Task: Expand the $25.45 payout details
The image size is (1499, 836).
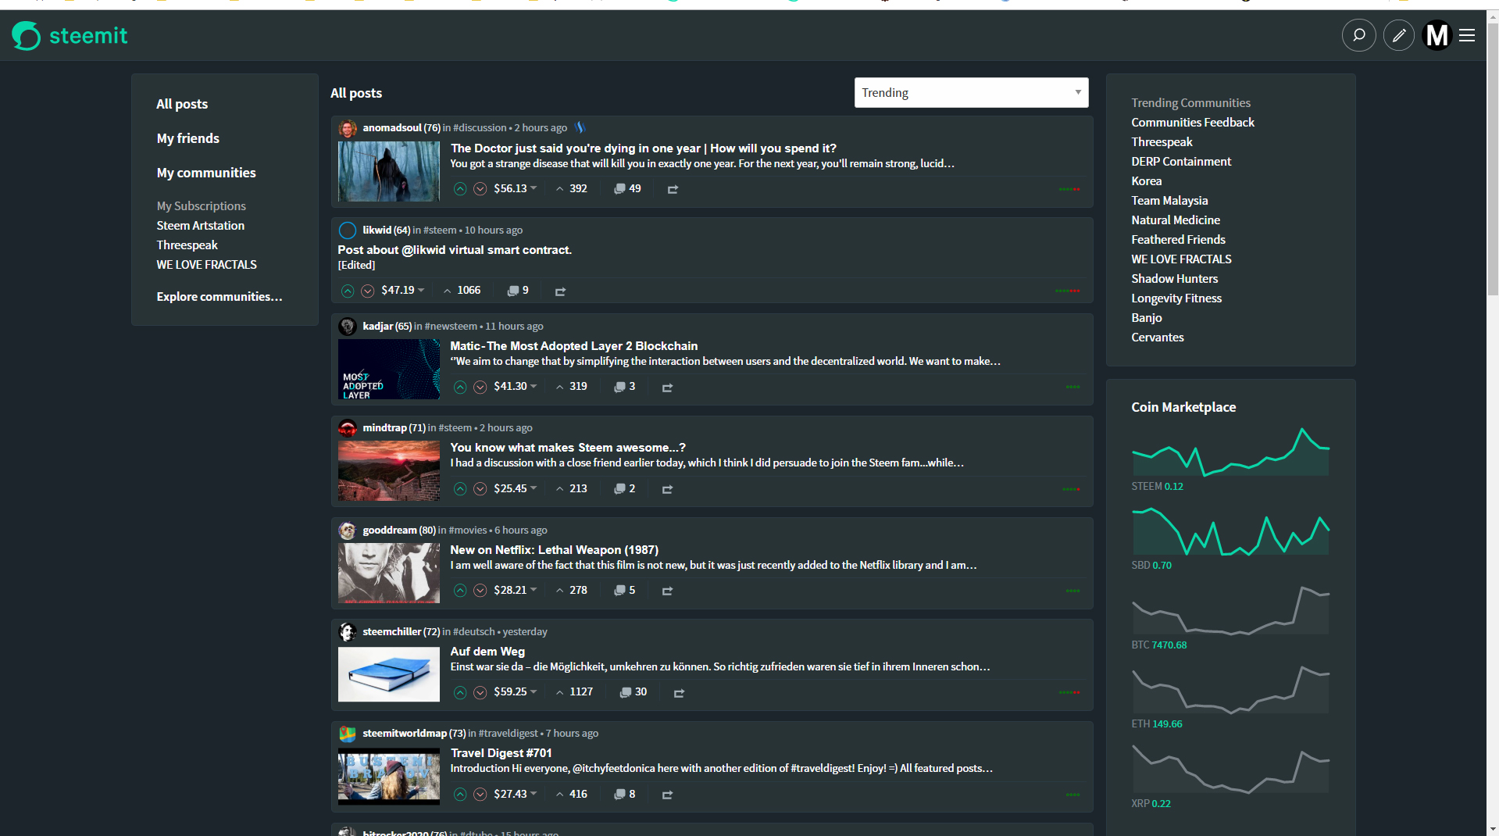Action: coord(516,488)
